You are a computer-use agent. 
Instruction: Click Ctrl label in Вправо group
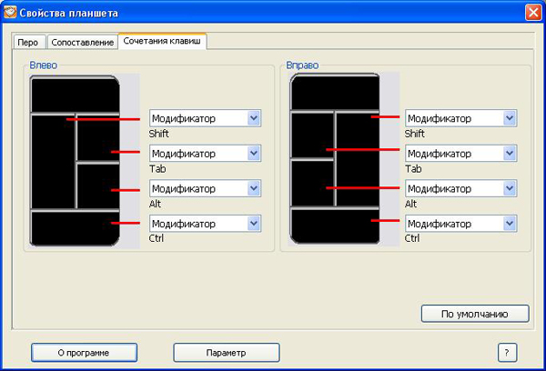pyautogui.click(x=412, y=238)
